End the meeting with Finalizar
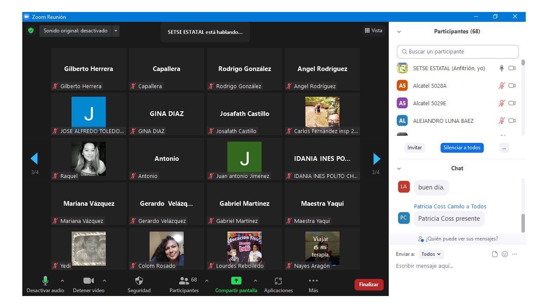The width and height of the screenshot is (548, 308). pyautogui.click(x=369, y=284)
